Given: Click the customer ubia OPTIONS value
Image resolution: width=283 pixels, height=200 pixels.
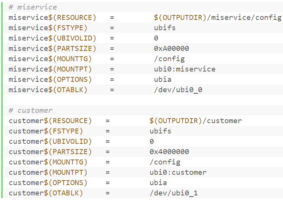Looking at the screenshot, I should (158, 183).
